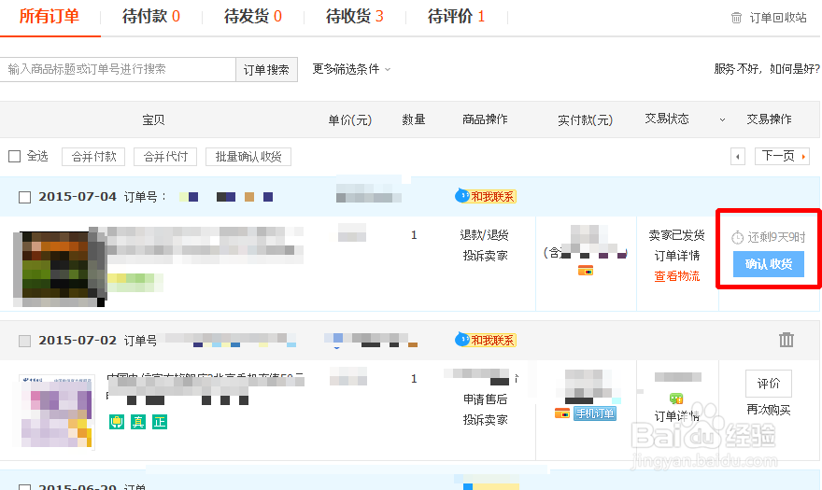The width and height of the screenshot is (822, 490).
Task: Switch to 待评价 tab
Action: [456, 16]
